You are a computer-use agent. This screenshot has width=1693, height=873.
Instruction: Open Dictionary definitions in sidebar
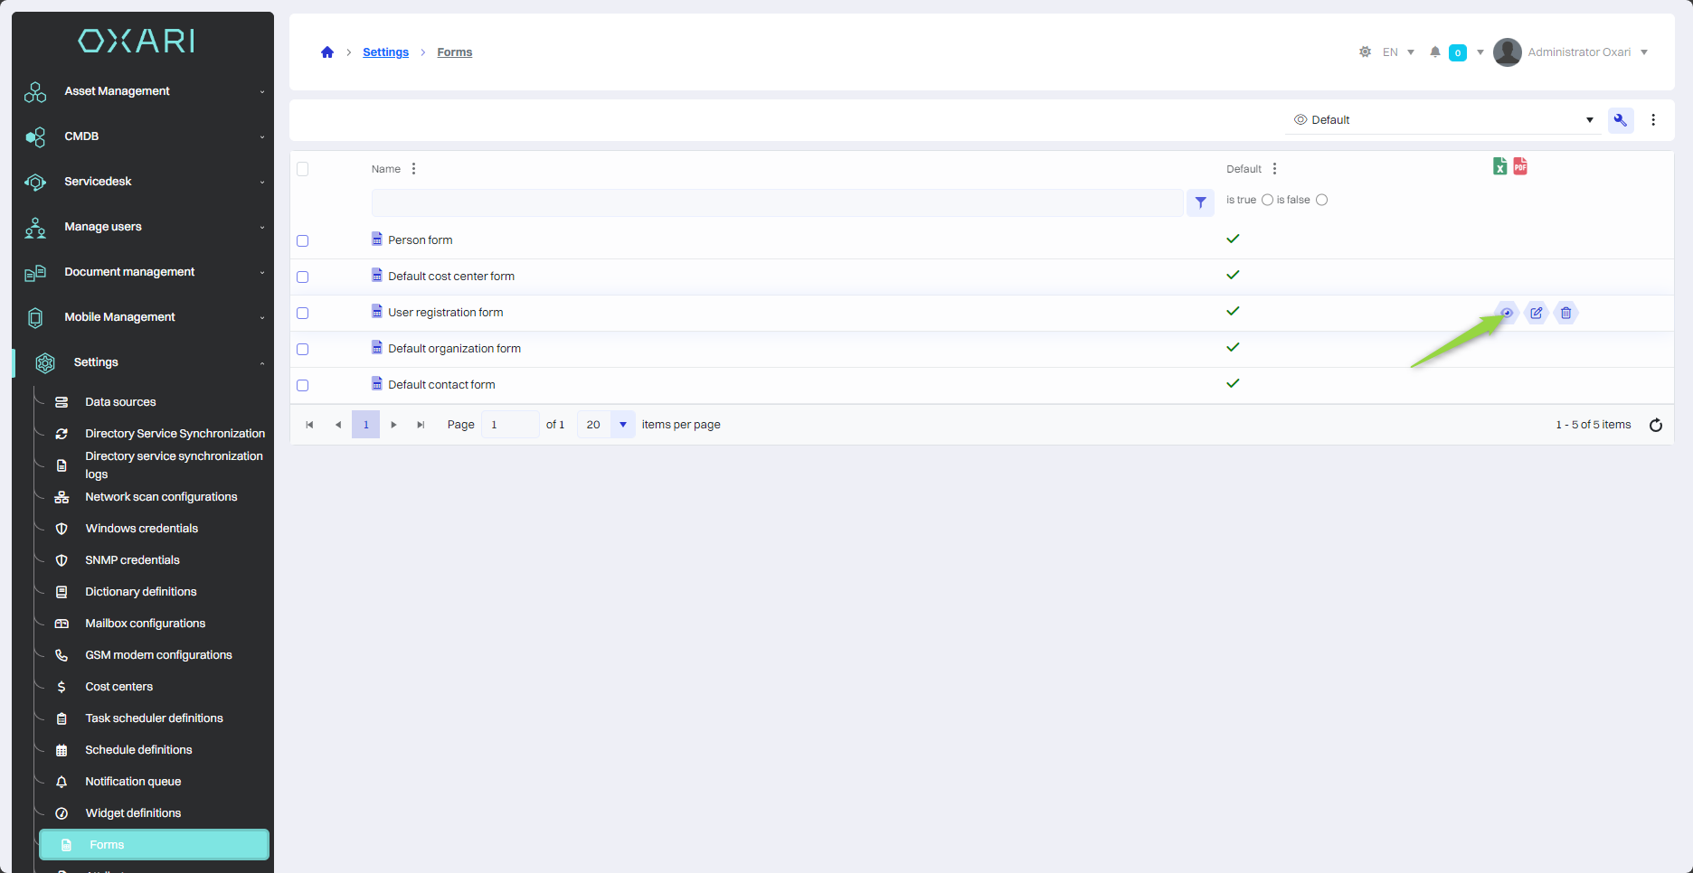(141, 592)
